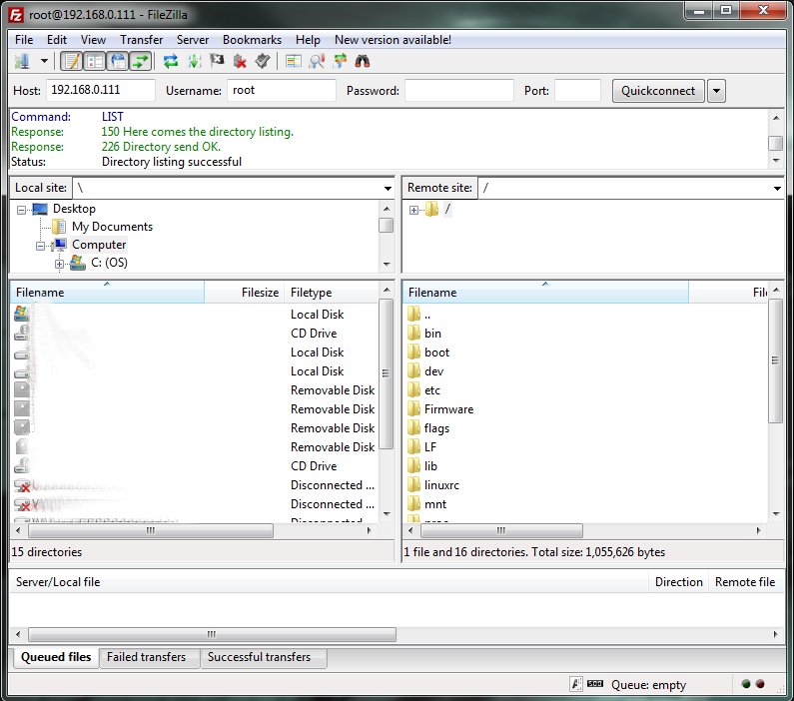The height and width of the screenshot is (701, 794).
Task: Toggle the transfer queue display
Action: click(142, 61)
